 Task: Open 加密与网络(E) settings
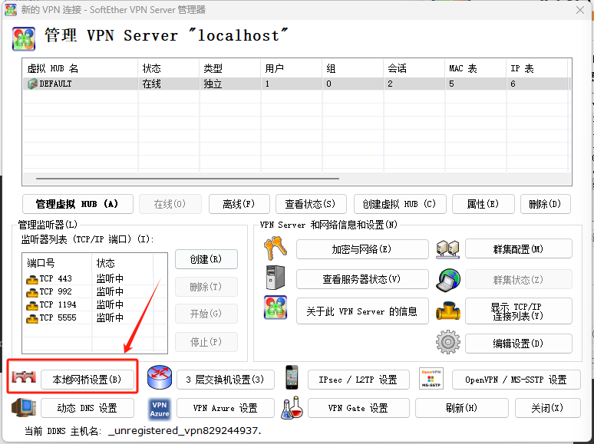point(362,249)
